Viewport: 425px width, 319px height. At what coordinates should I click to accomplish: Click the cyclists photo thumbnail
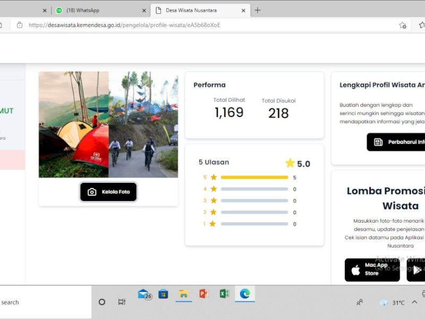pyautogui.click(x=143, y=151)
